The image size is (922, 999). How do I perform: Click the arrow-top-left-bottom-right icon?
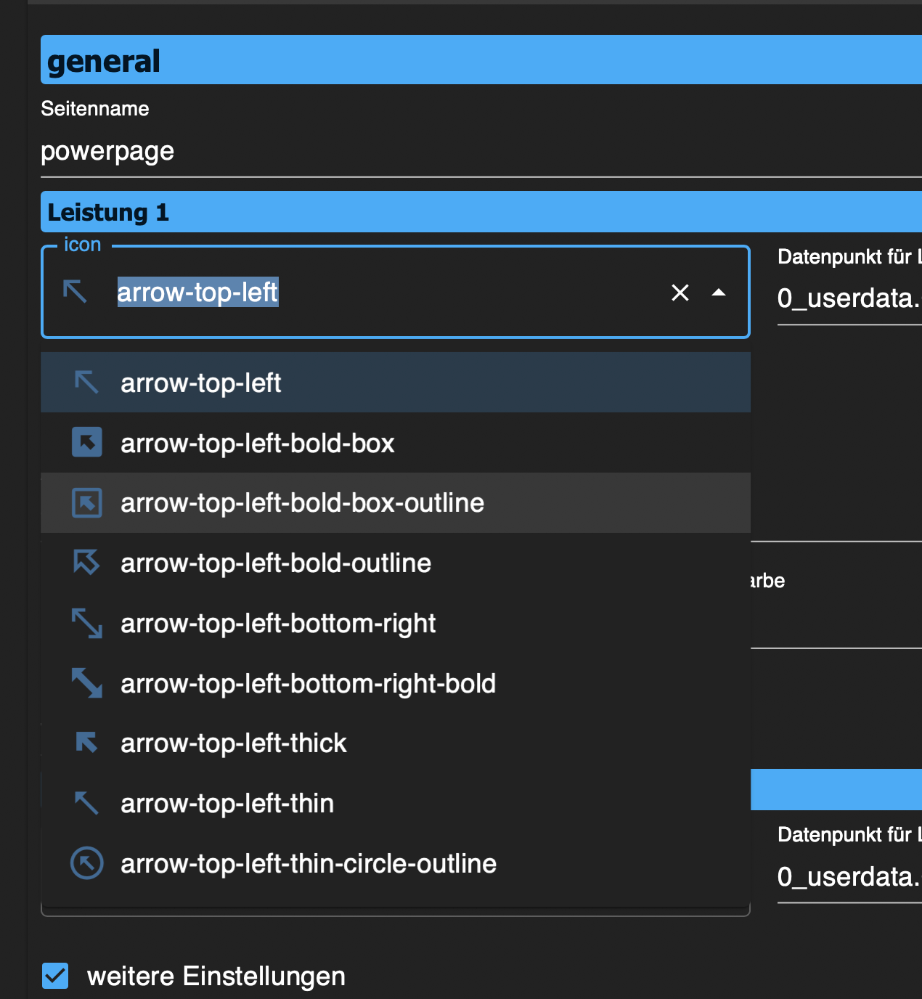pos(87,623)
